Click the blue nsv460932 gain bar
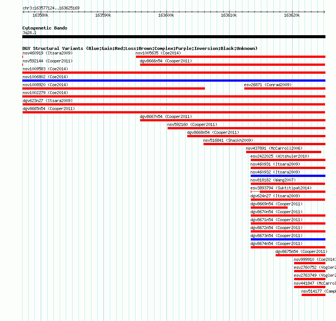This screenshot has height=321, width=336. pos(288,176)
